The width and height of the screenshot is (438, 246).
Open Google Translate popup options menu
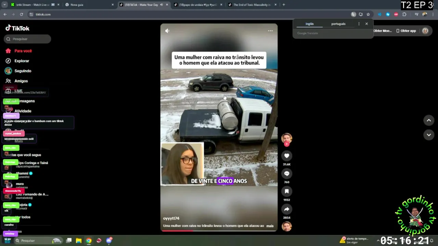359,24
